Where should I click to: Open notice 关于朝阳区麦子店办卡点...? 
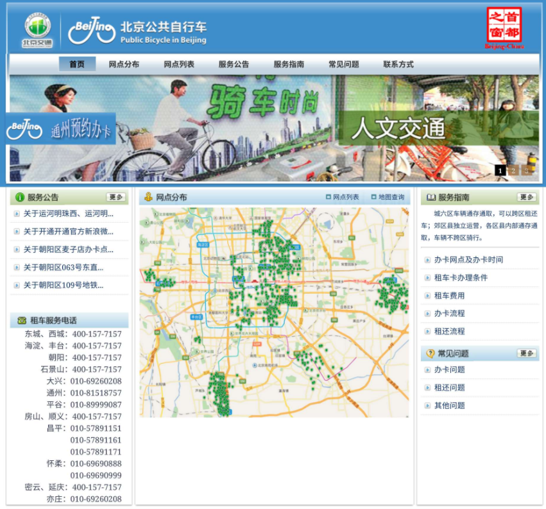68,250
